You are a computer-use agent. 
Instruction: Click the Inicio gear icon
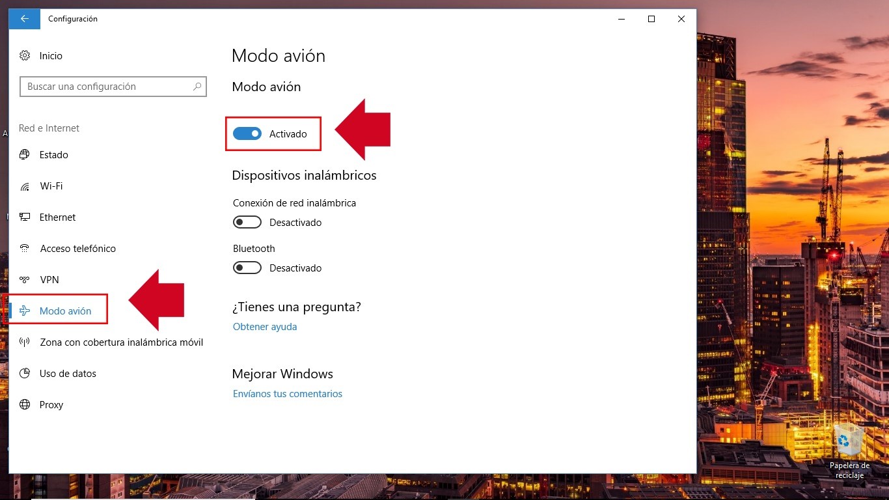(25, 56)
